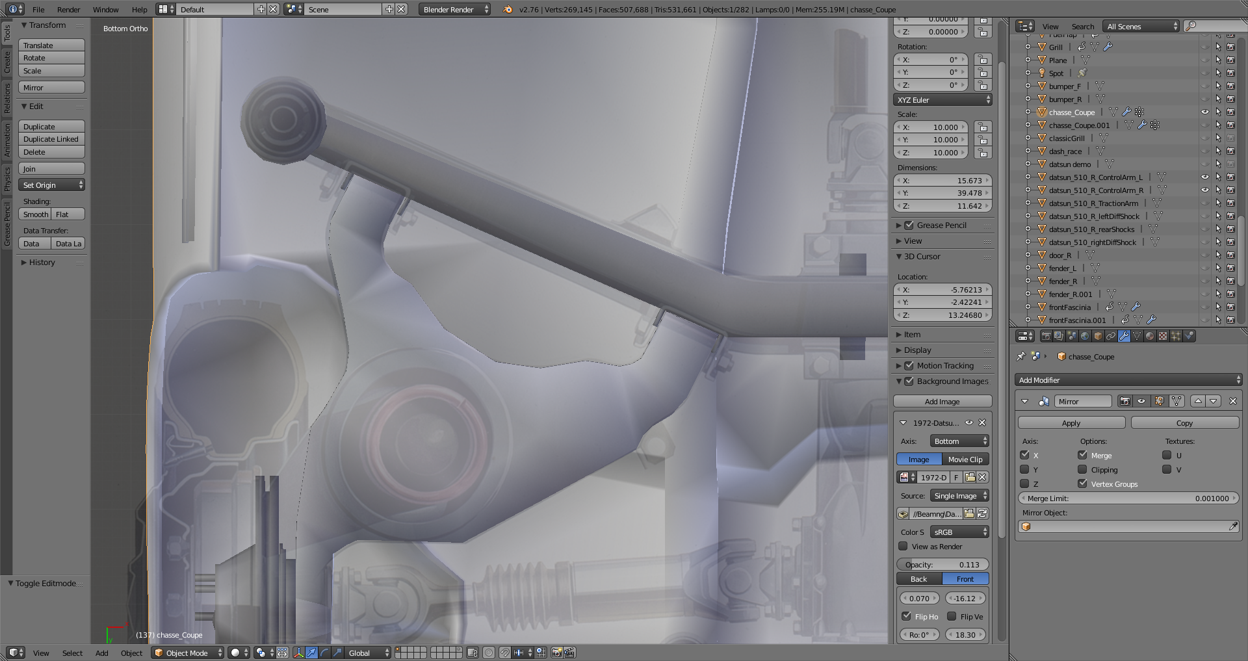Toggle Mirror modifier edit mode display

click(x=1159, y=402)
